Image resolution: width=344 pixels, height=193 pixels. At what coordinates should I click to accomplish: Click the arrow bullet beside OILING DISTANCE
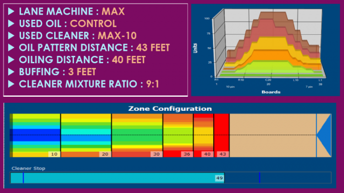(x=11, y=60)
